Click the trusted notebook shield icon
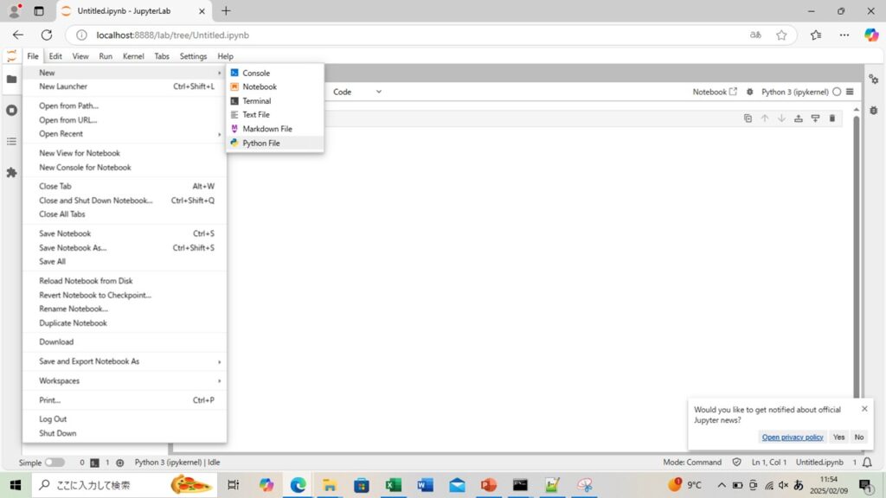The image size is (886, 498). click(737, 462)
